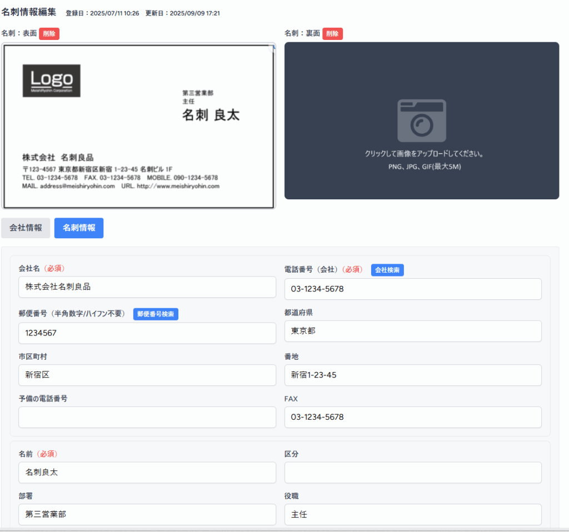The image size is (569, 532).
Task: Edit the 名前 field with 名刺良太
Action: 147,473
